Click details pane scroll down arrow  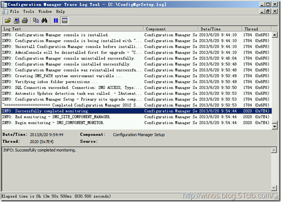tap(274, 188)
